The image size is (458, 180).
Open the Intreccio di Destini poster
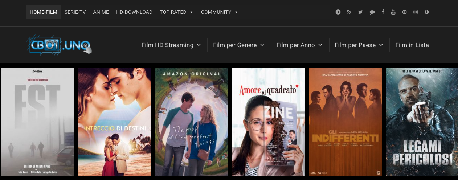pyautogui.click(x=115, y=122)
